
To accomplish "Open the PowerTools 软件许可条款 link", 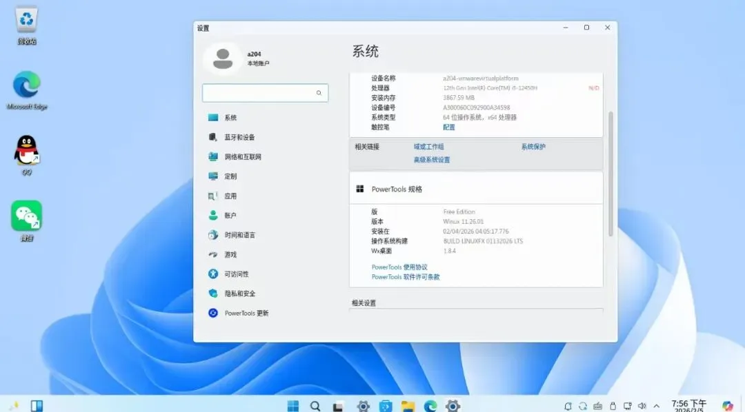I will click(x=406, y=277).
